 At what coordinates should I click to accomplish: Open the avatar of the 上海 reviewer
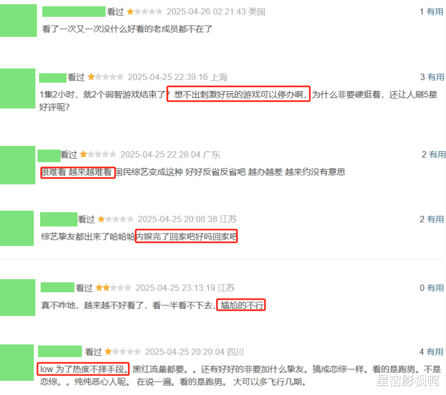click(x=17, y=88)
